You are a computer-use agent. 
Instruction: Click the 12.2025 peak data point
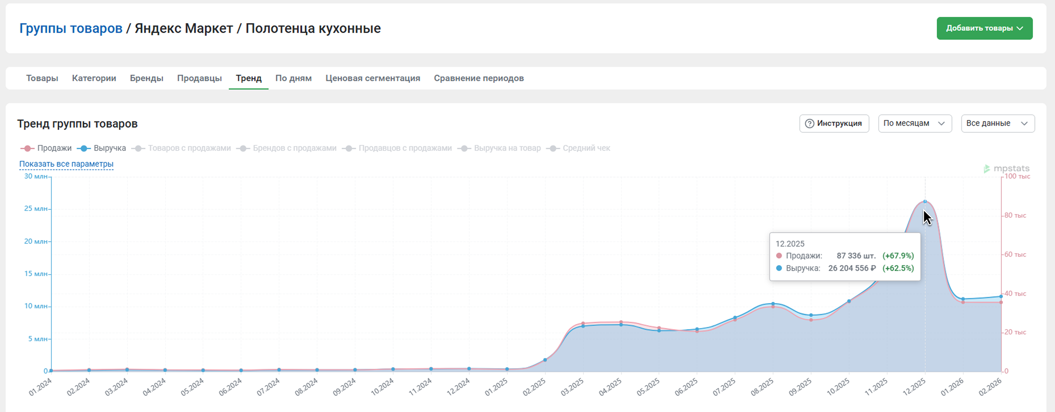pos(925,201)
